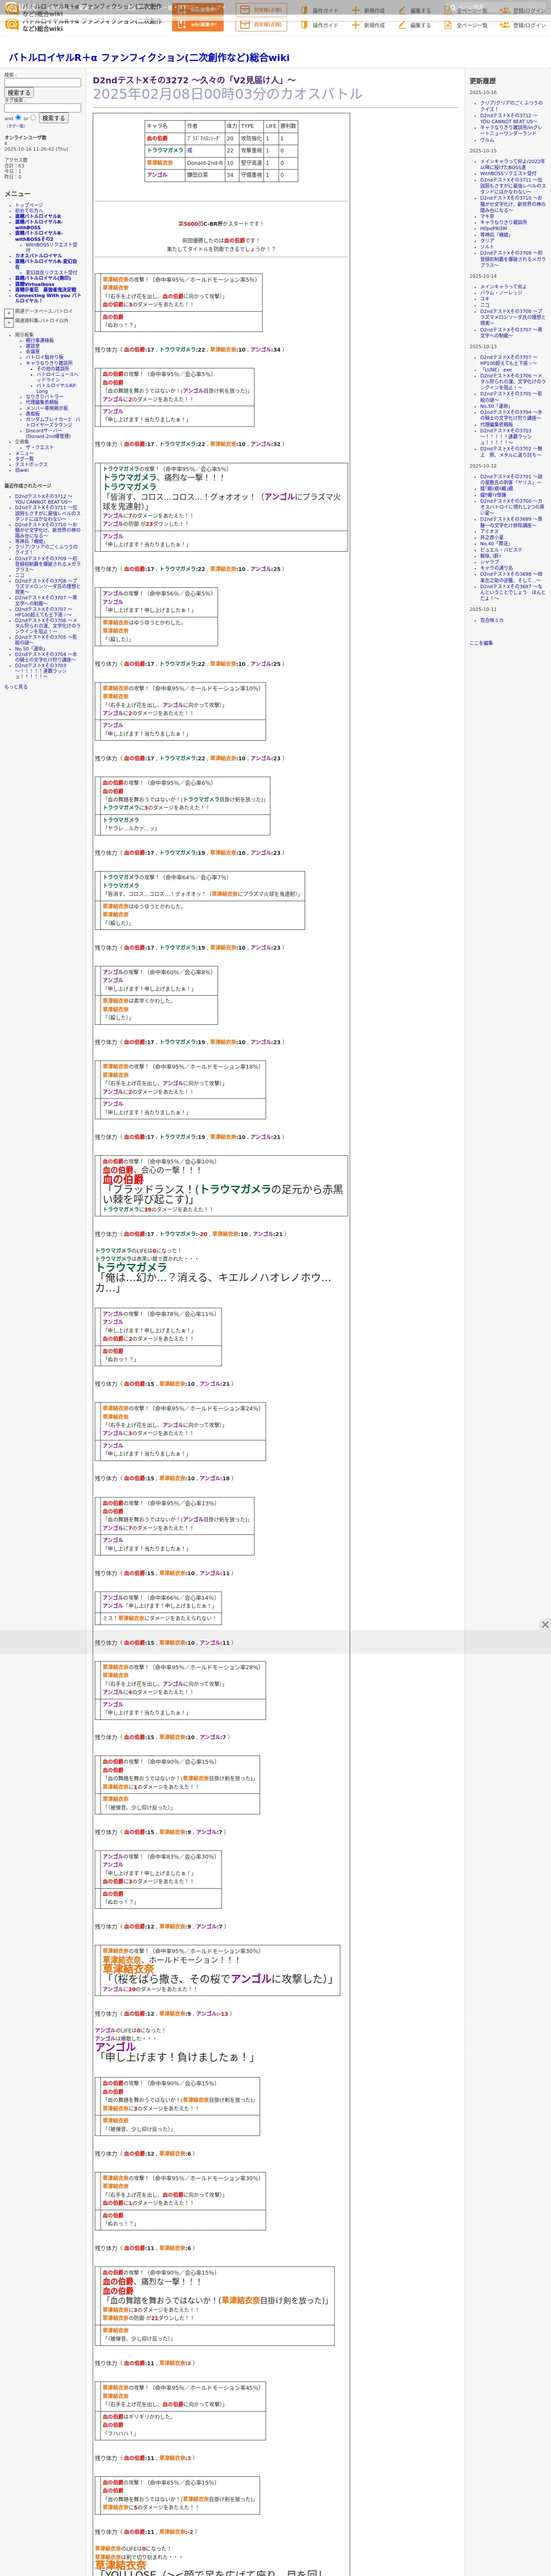Open 百合咲ミカ in the 更新履歴 sidebar

pos(492,620)
